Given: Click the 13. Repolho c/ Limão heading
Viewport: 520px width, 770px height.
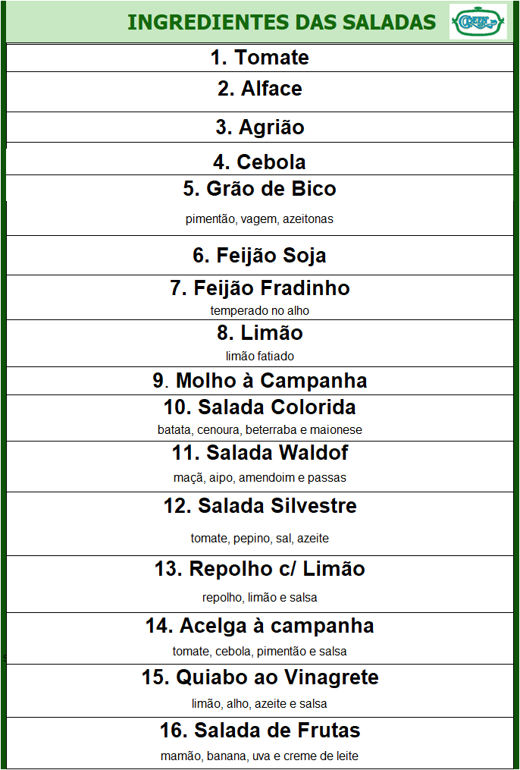Looking at the screenshot, I should click(260, 569).
